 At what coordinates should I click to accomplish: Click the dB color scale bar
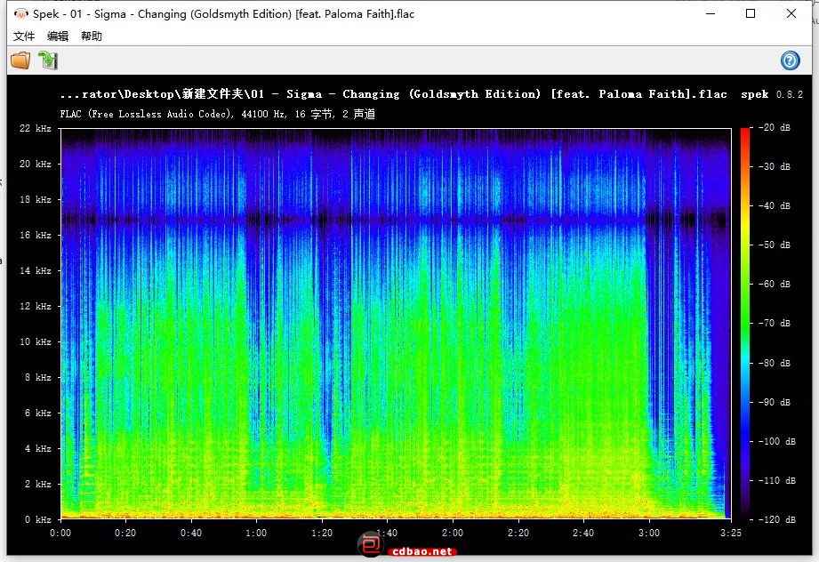[x=745, y=324]
